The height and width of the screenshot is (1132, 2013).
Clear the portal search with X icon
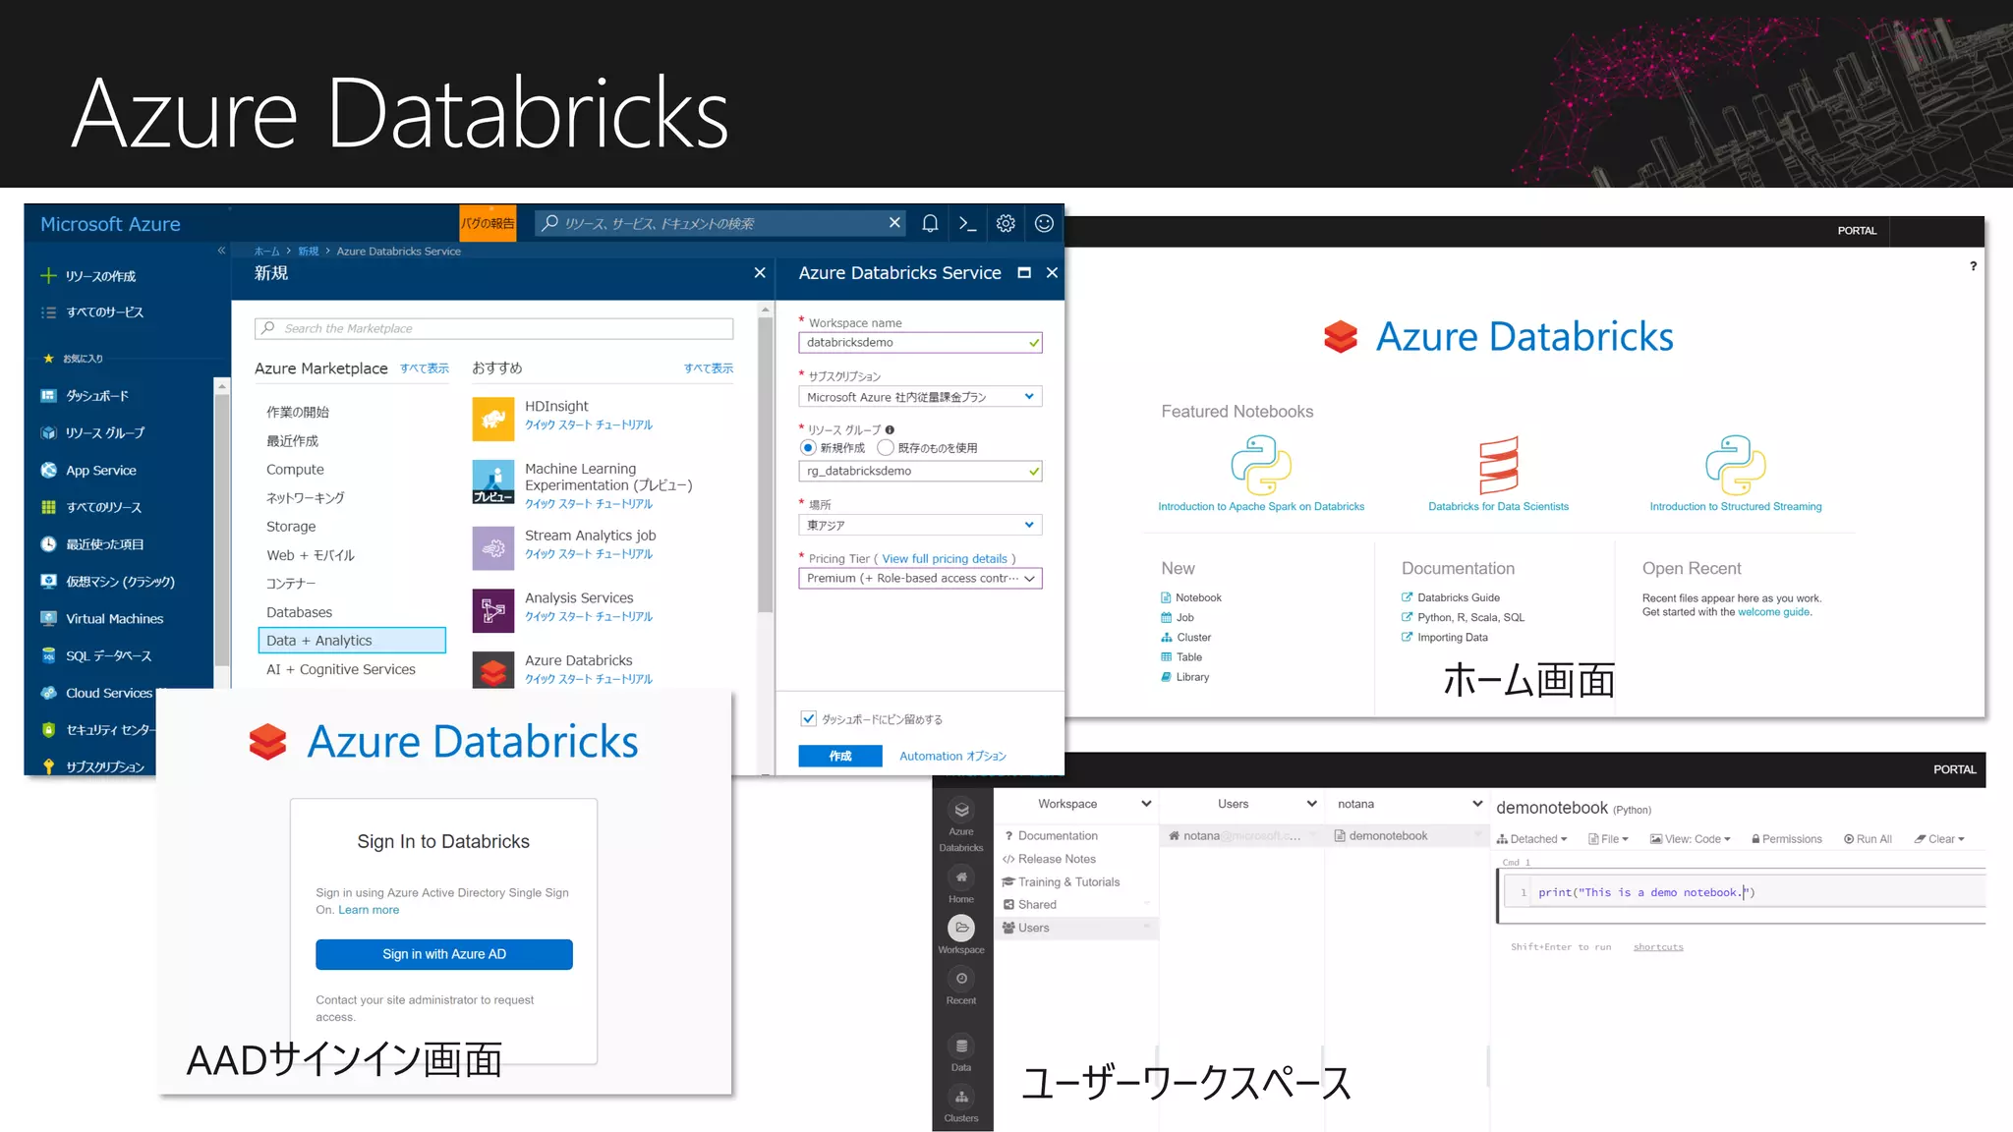[x=894, y=223]
